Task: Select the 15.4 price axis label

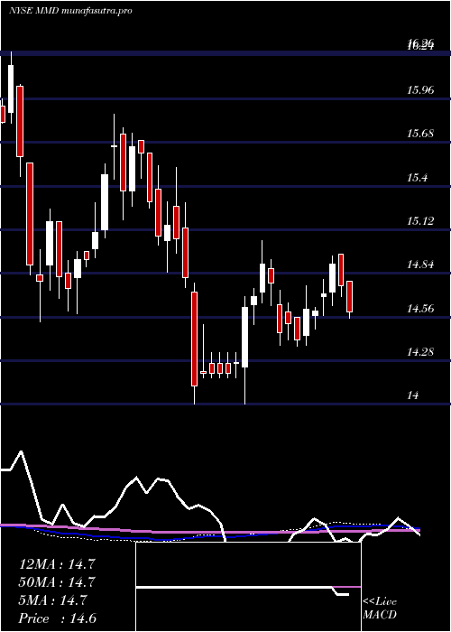Action: (417, 177)
